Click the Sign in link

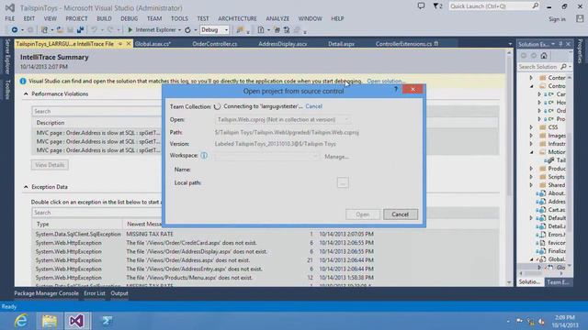point(557,19)
